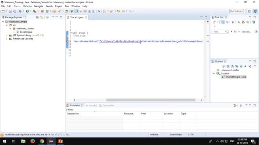Image resolution: width=259 pixels, height=145 pixels.
Task: Click Collapse All in Package Explorer
Action: [37, 17]
